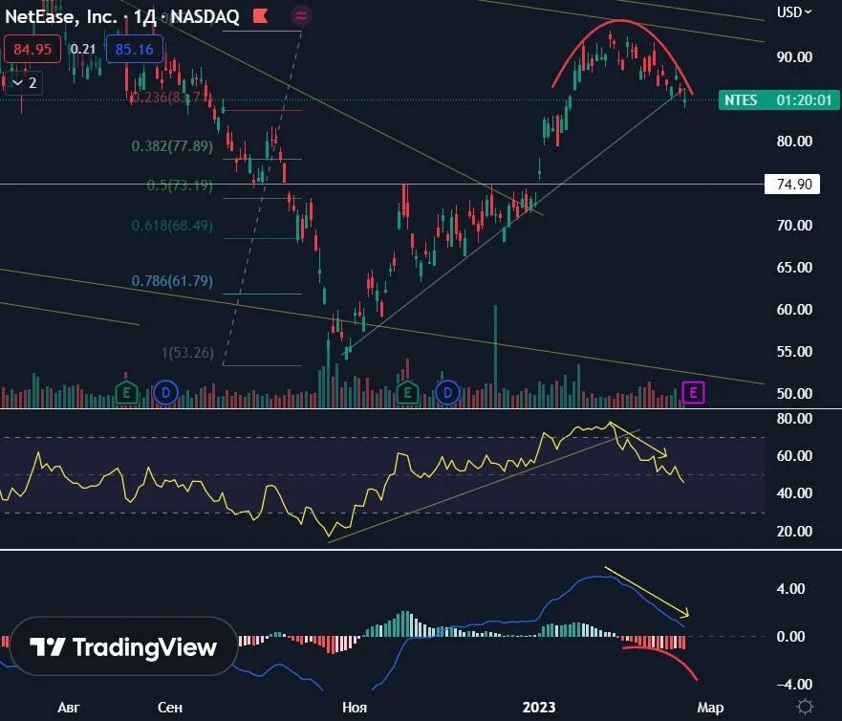Select the 0.786(61.79) Fibonacci level label

[172, 280]
